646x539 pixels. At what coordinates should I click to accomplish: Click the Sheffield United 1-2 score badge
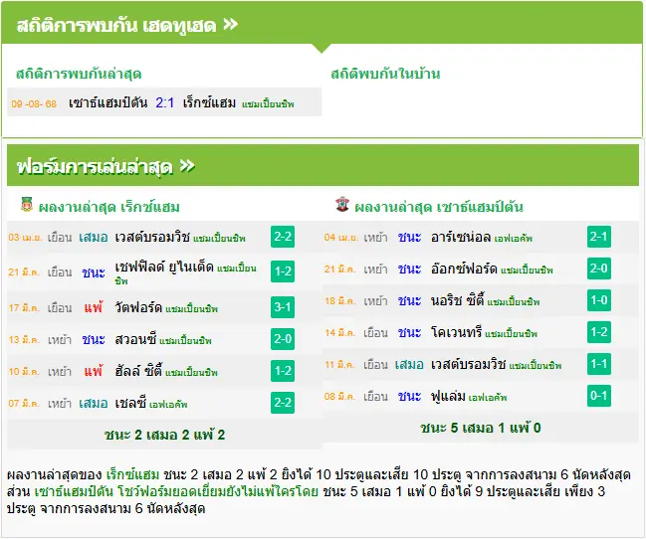coord(283,271)
